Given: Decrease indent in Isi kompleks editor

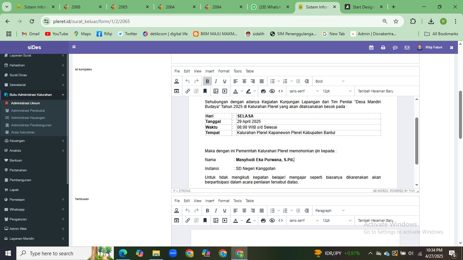Looking at the screenshot, I should click(298, 81).
